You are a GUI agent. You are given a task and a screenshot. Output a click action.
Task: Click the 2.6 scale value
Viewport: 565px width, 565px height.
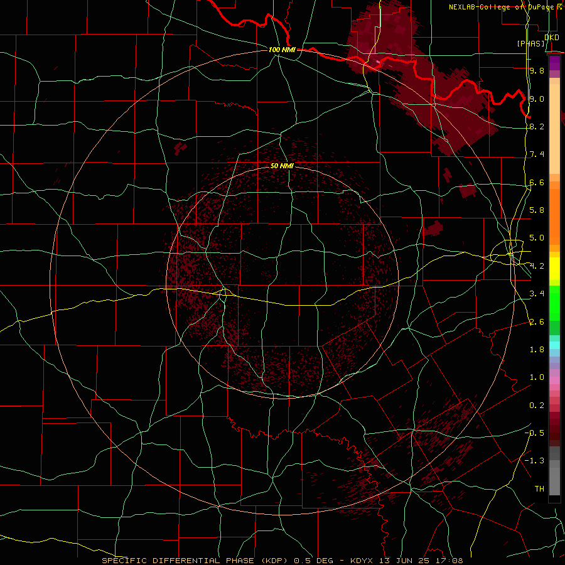tap(537, 322)
